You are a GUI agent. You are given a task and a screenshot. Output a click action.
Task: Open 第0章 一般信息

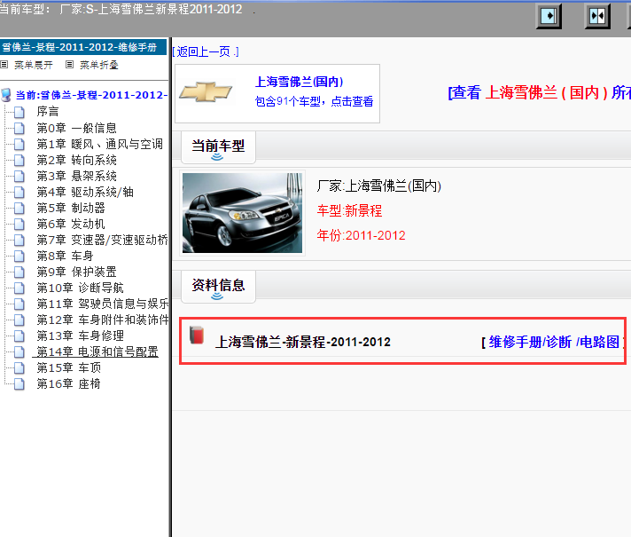[x=76, y=128]
